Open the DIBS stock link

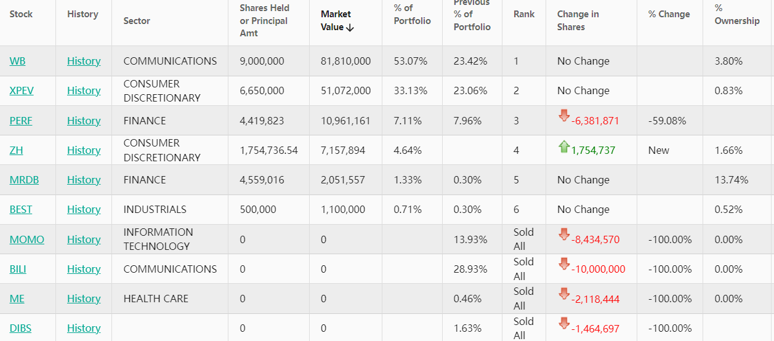pyautogui.click(x=20, y=328)
